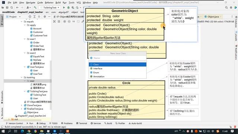Save all files using the disk icon
This screenshot has width=238, height=134.
pos(7,7)
